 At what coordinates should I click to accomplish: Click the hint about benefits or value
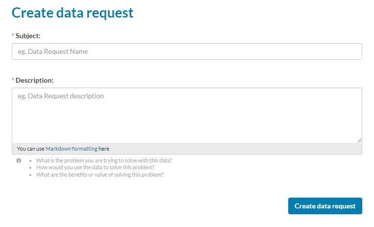[100, 175]
